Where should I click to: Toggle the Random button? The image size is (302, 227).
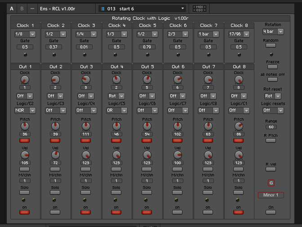point(271,46)
